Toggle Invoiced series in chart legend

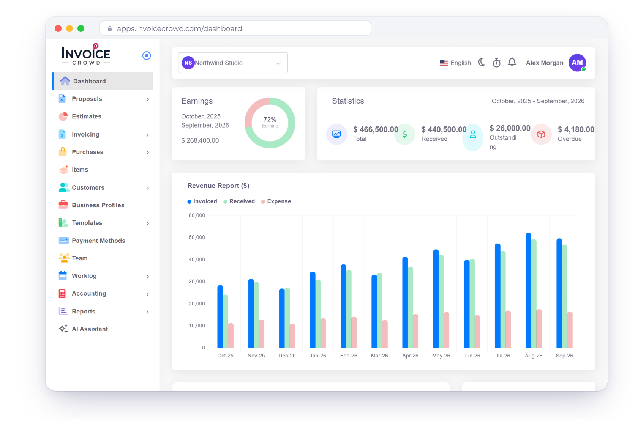(202, 201)
